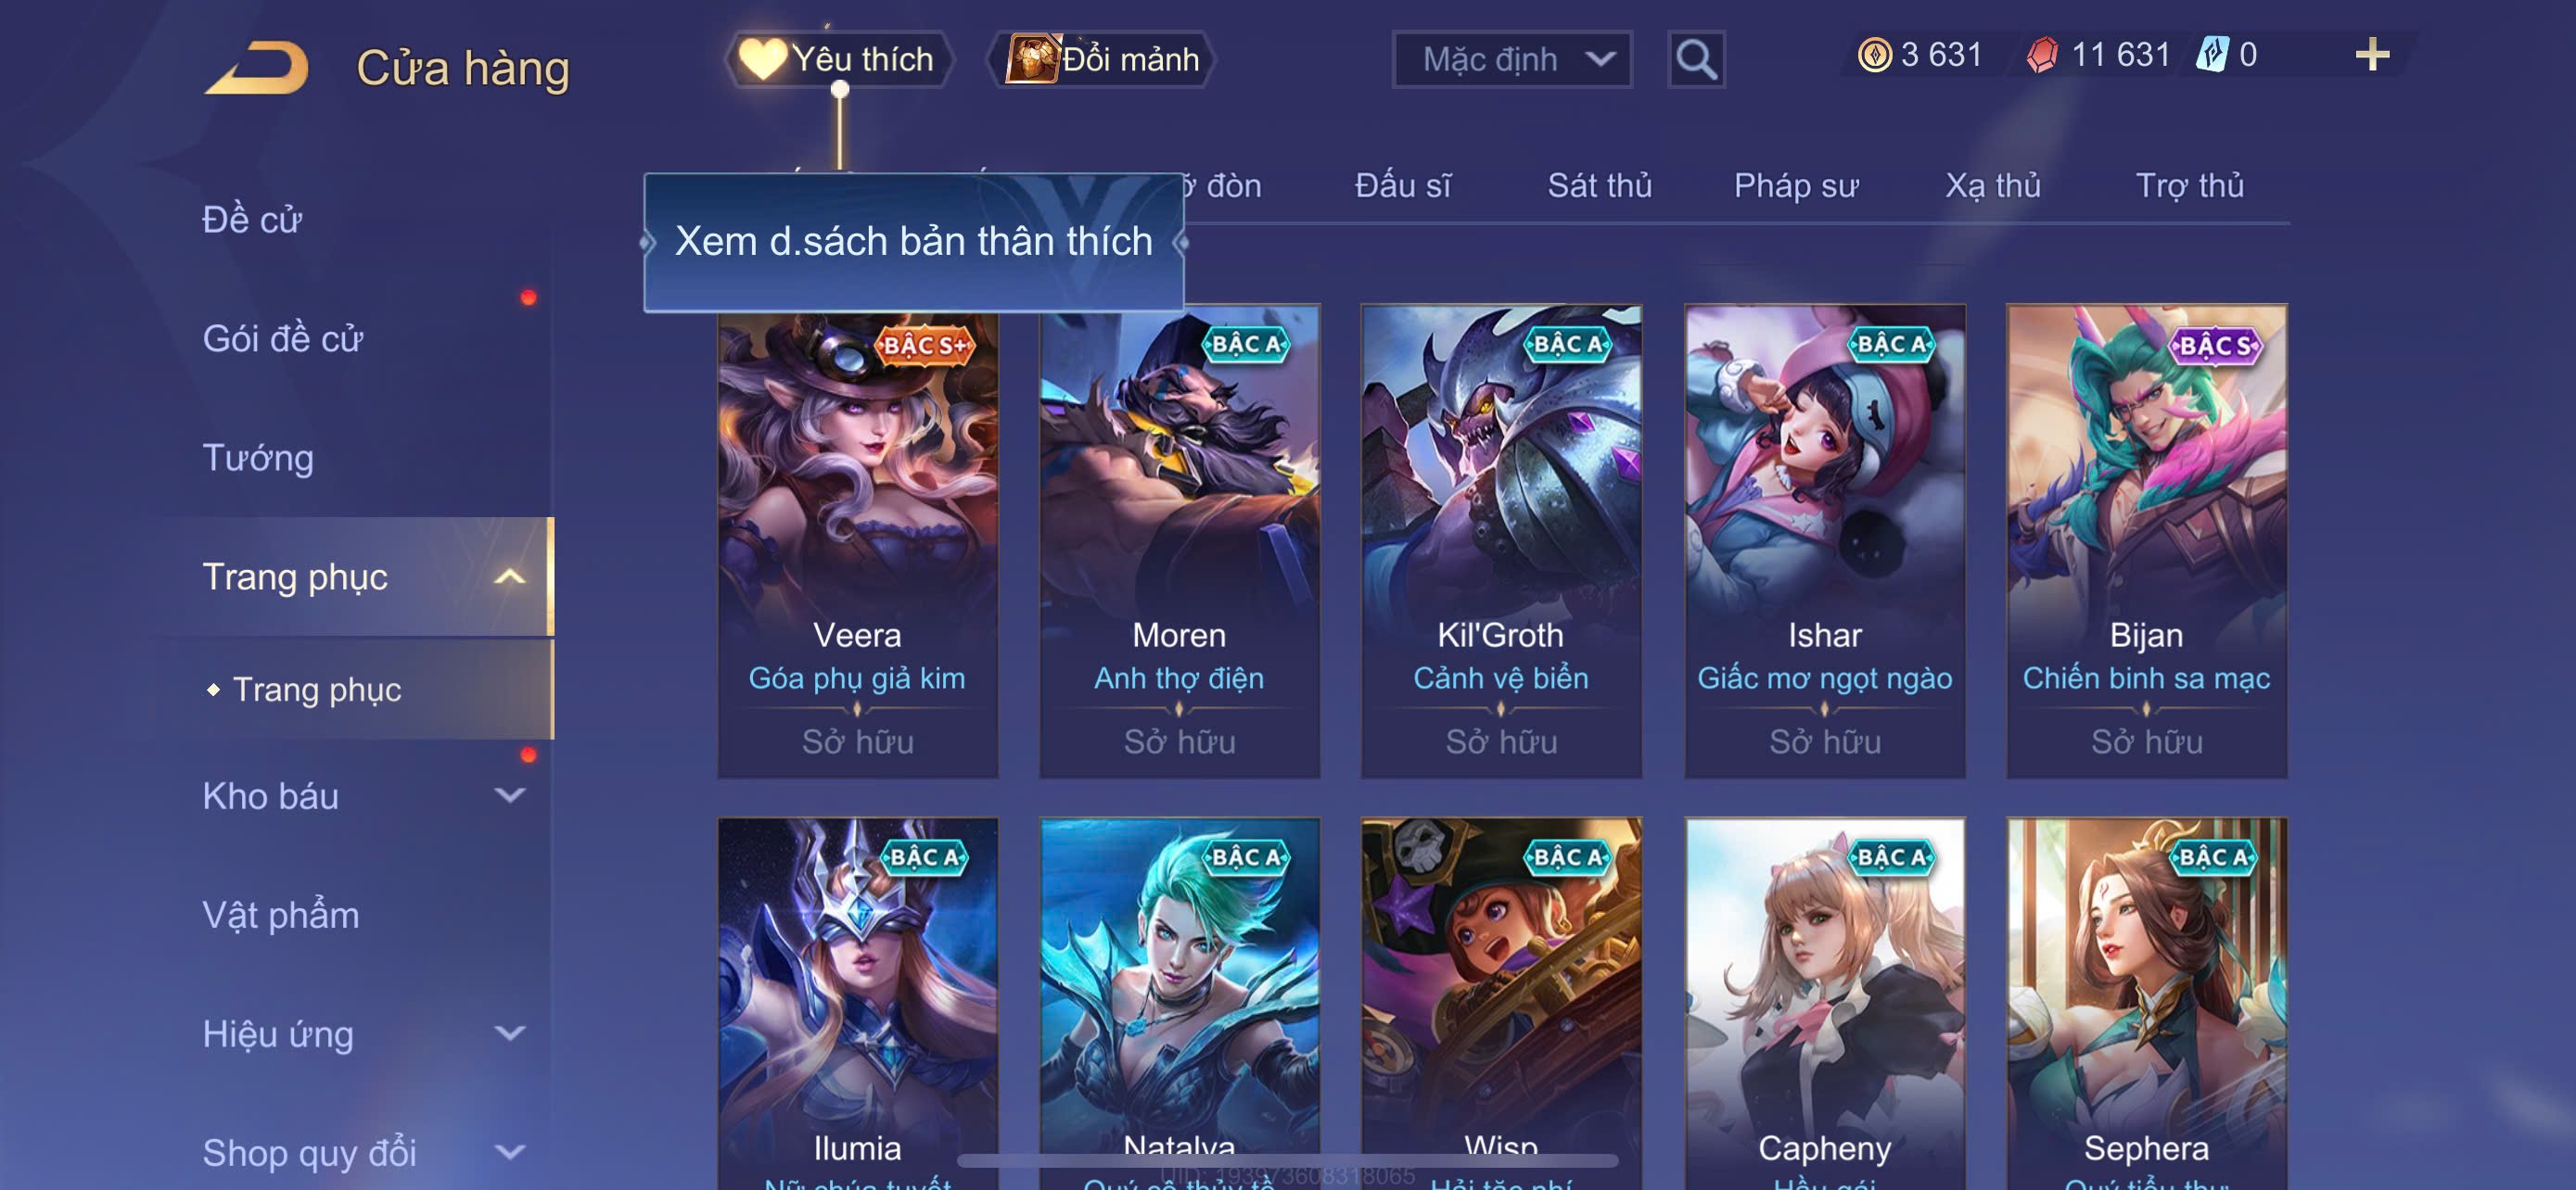This screenshot has width=2576, height=1190.
Task: Open the Mặc định sort dropdown
Action: click(x=1512, y=60)
